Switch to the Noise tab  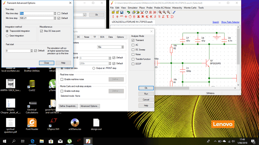(x=86, y=37)
